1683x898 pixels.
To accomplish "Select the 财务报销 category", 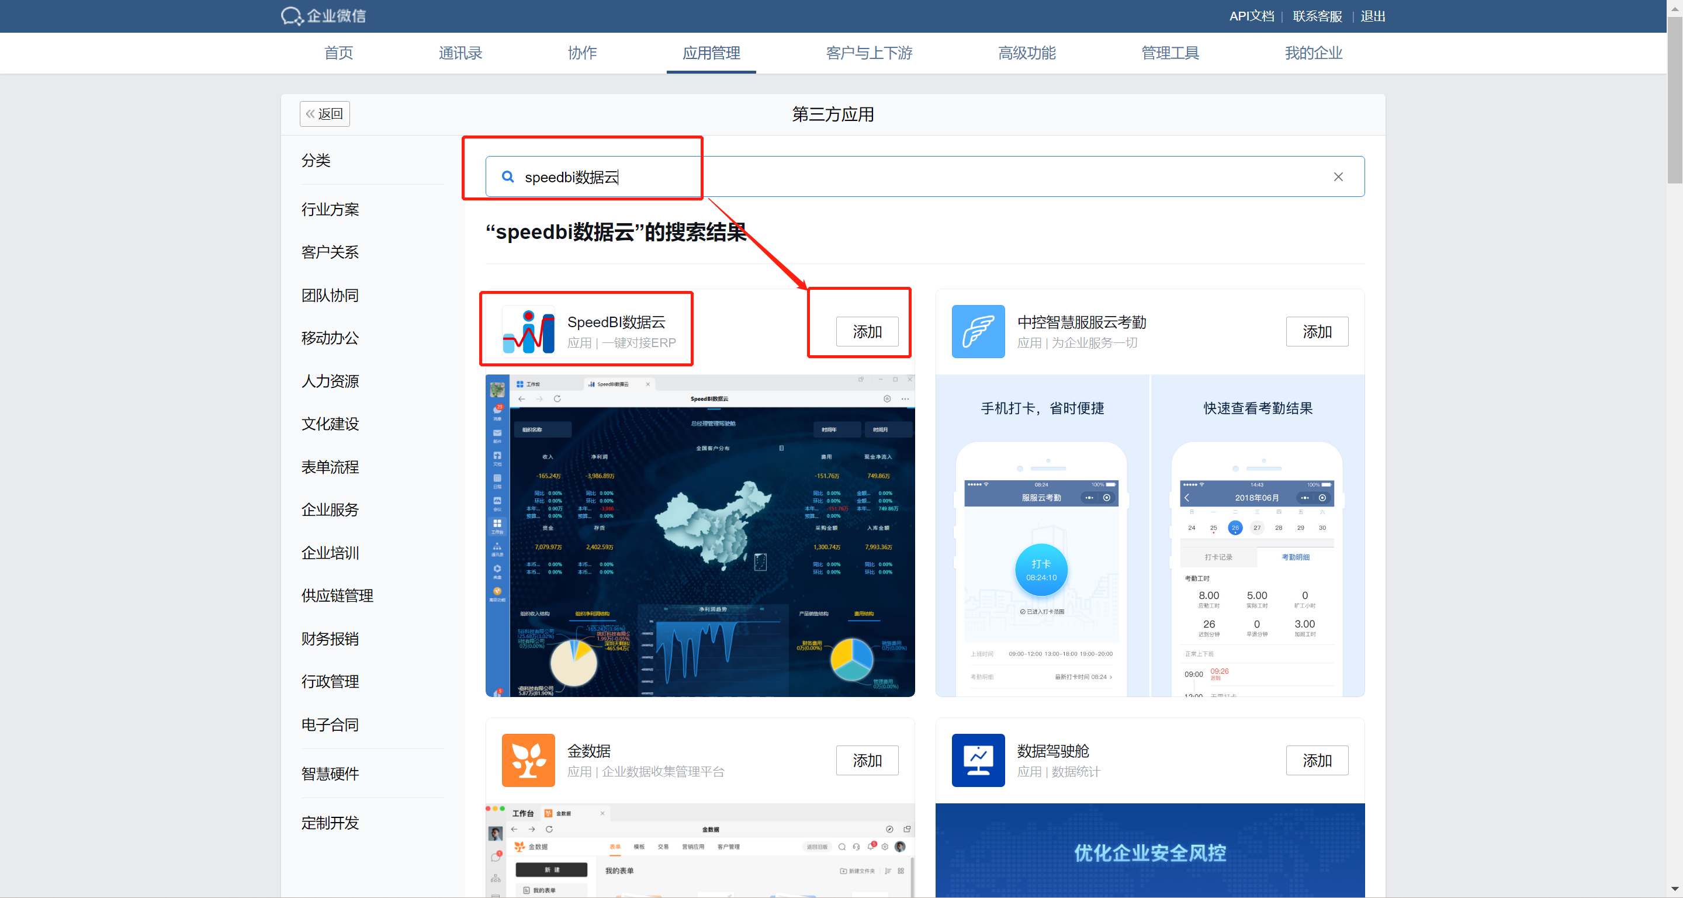I will point(330,639).
